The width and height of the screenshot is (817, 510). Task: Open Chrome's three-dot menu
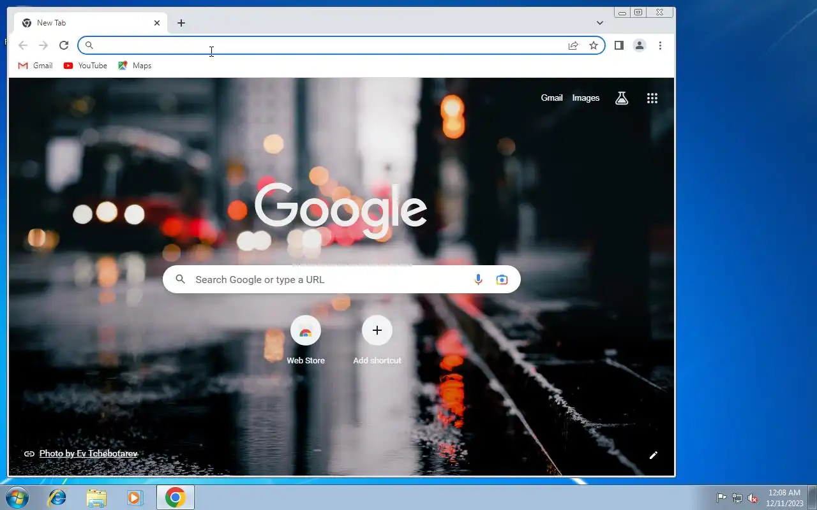(x=660, y=45)
